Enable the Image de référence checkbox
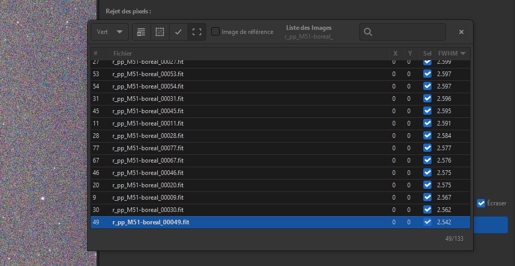 tap(215, 32)
